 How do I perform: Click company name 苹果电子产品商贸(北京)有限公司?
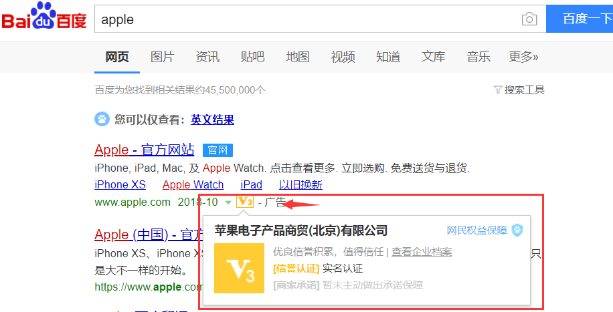tap(301, 230)
